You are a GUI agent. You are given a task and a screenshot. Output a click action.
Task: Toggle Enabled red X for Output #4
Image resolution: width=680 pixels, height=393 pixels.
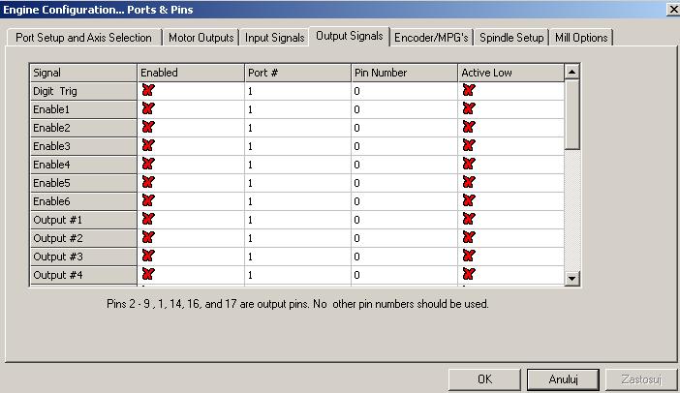(148, 274)
